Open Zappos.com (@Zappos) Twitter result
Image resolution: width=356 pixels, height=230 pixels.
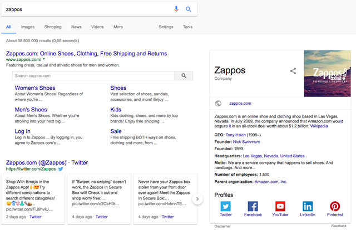tap(47, 162)
